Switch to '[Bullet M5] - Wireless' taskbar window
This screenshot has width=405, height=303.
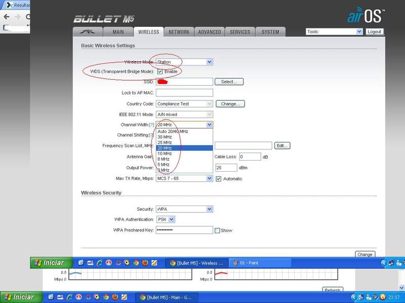click(x=197, y=263)
